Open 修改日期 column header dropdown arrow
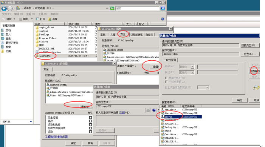This screenshot has height=147, width=265. 93,24
